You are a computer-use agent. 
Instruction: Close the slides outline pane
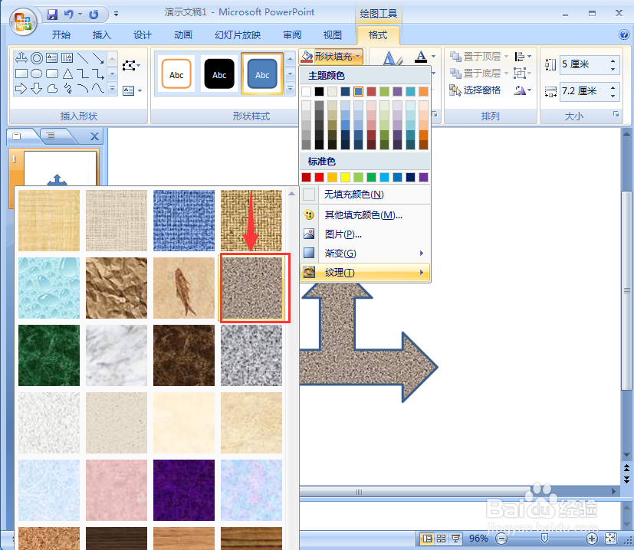click(x=94, y=136)
